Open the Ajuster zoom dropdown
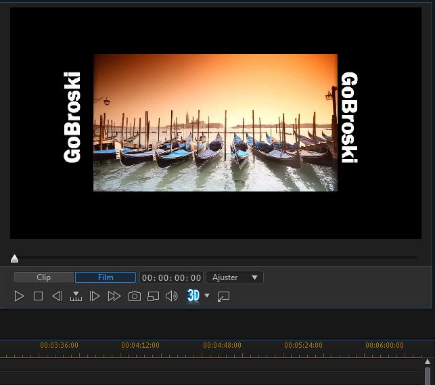Screen dimensions: 435x385 (235, 277)
